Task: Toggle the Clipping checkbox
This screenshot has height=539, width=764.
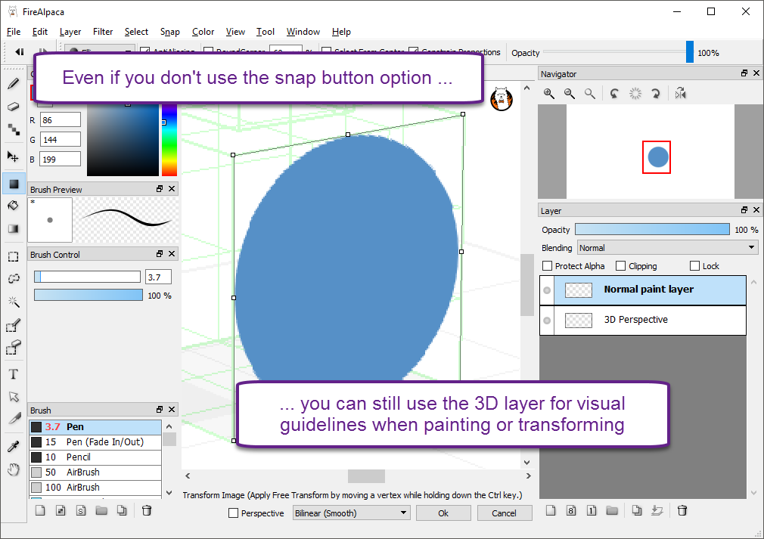Action: click(621, 266)
